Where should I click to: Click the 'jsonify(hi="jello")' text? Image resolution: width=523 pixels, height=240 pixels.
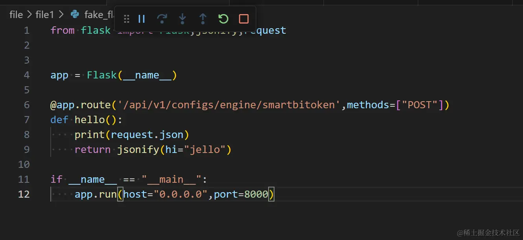[174, 149]
